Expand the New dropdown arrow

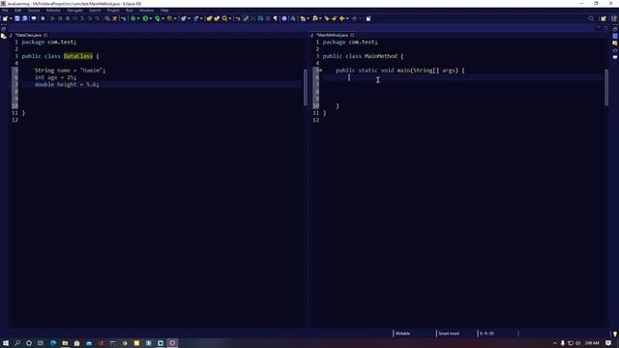tap(11, 18)
